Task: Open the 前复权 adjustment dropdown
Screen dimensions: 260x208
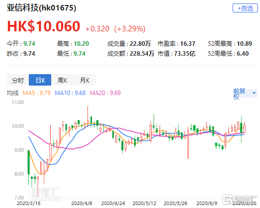Action: 245,94
